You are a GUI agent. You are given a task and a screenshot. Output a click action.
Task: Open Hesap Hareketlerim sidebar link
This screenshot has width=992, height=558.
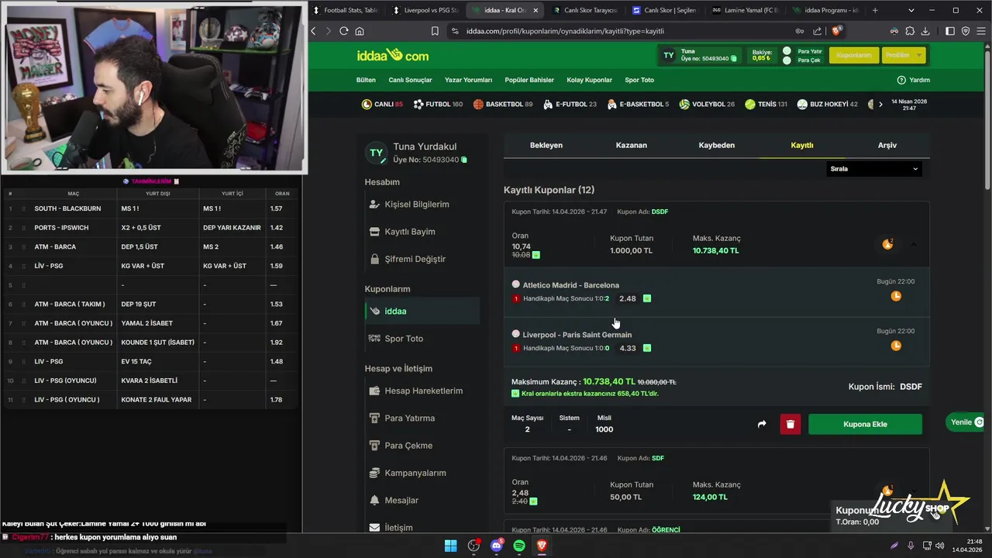tap(423, 391)
